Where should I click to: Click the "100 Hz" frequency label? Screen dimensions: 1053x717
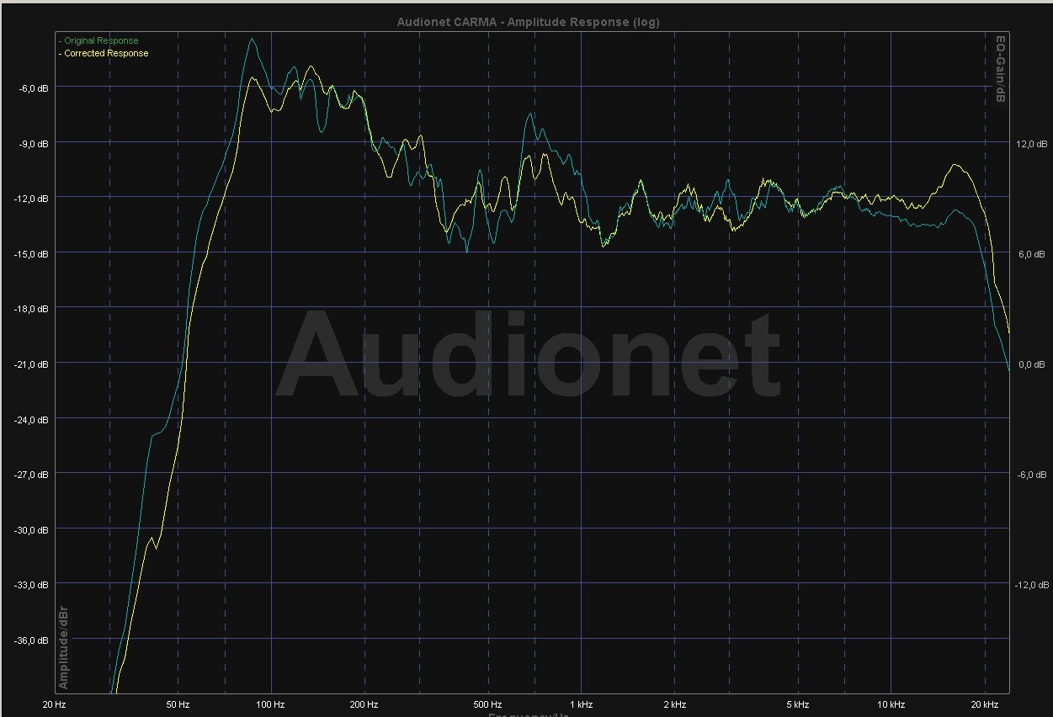point(270,704)
